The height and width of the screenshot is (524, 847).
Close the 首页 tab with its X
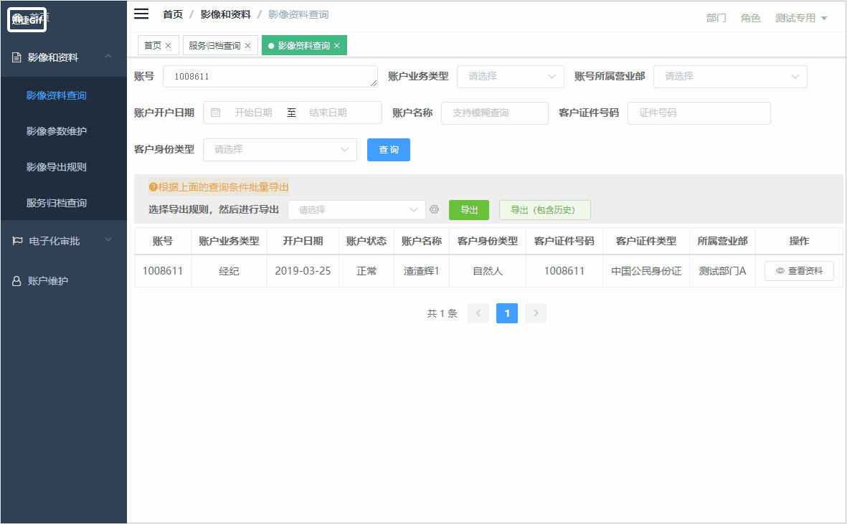(x=168, y=45)
